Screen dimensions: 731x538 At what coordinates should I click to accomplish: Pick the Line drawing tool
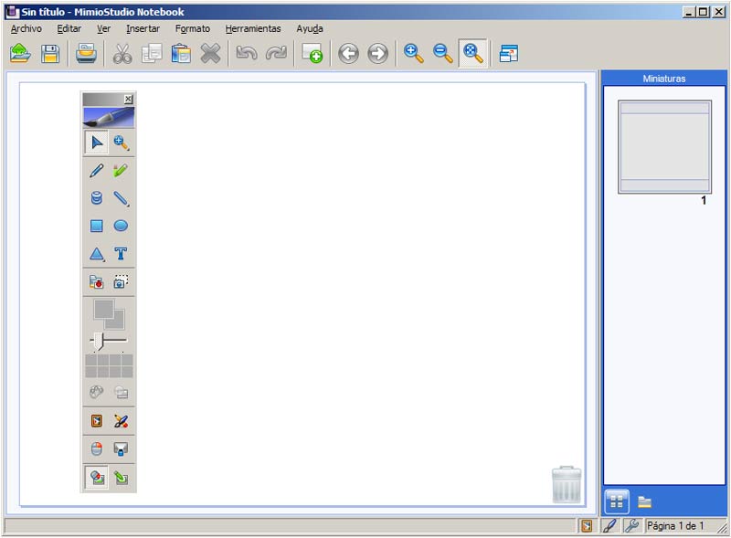[x=121, y=197]
